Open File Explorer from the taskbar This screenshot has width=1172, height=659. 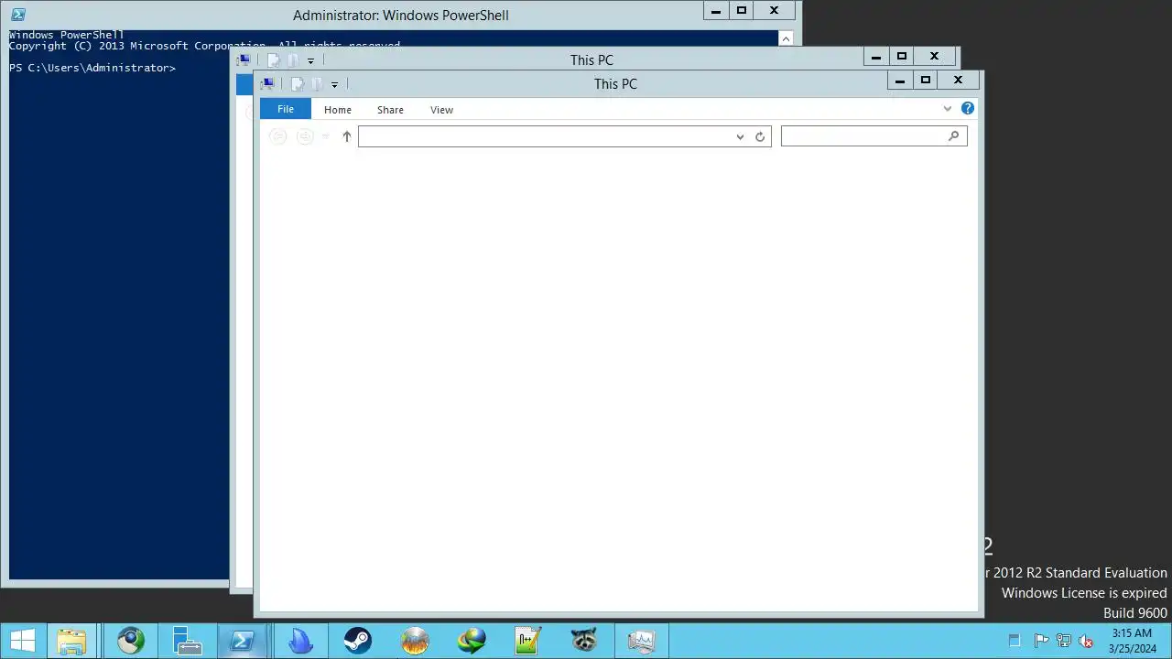coord(71,641)
